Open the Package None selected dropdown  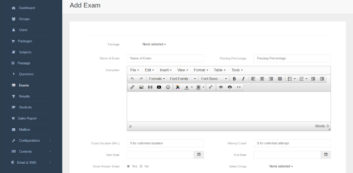[154, 44]
